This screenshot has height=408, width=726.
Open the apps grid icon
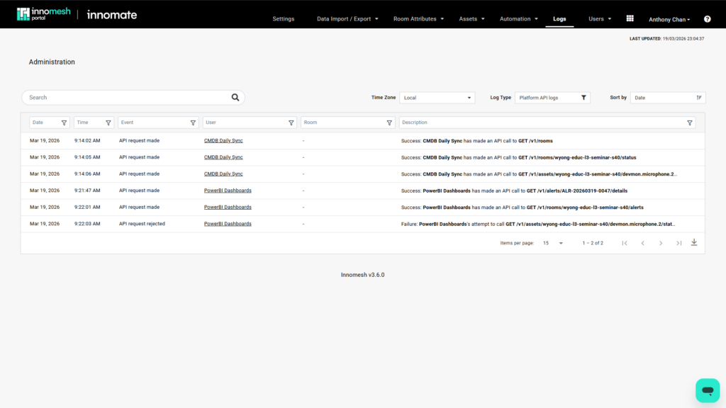630,19
